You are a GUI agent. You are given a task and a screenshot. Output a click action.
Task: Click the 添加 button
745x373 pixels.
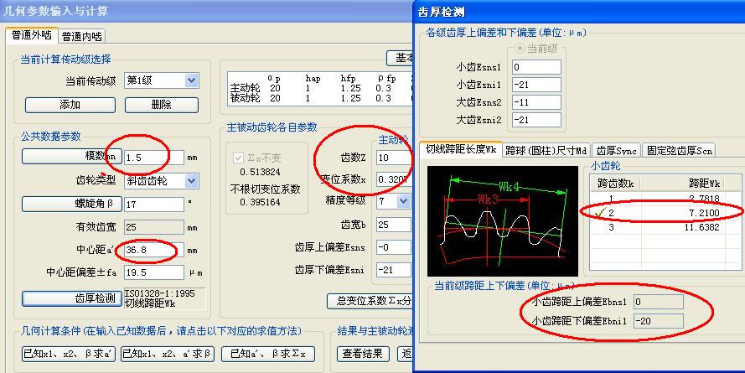70,105
